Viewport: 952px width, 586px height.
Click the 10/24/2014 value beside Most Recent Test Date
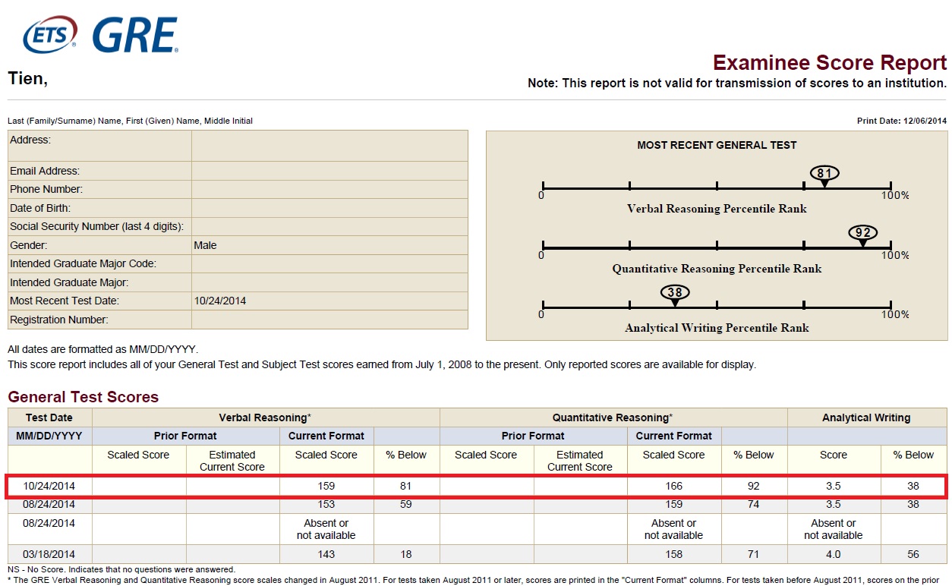[x=220, y=301]
